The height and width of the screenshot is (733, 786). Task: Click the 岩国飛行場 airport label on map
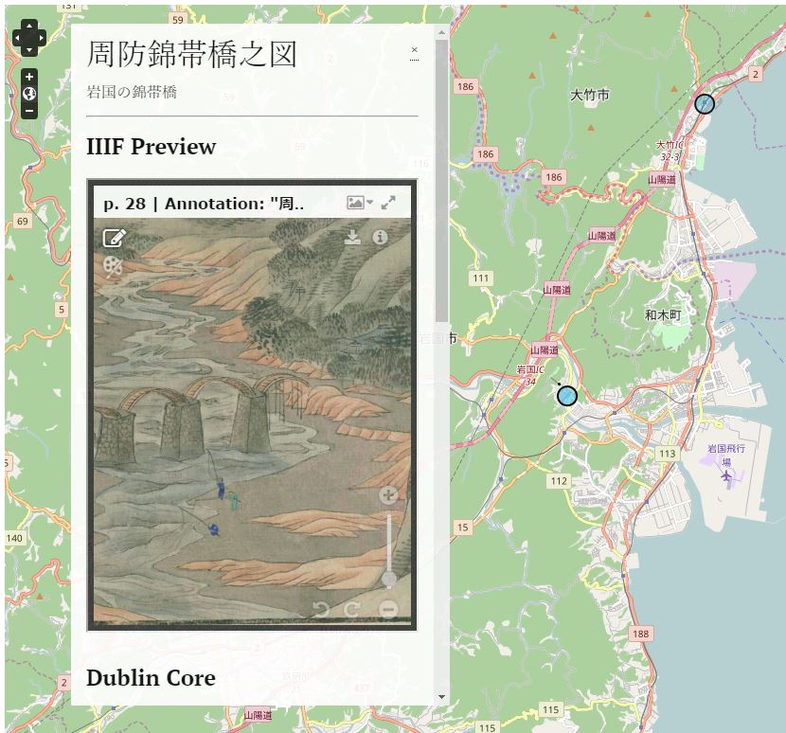725,455
